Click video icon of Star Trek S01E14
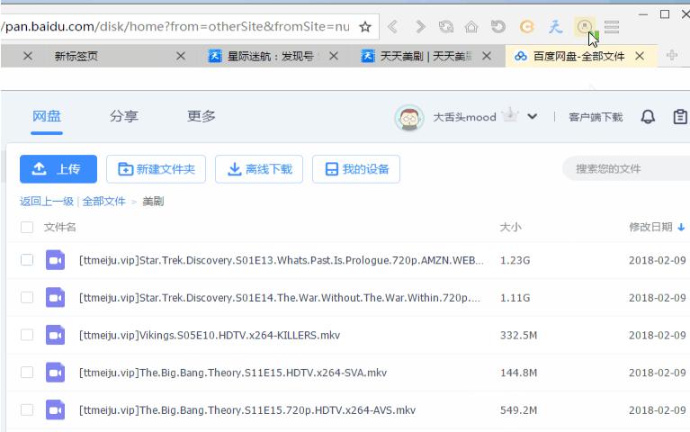 [56, 298]
